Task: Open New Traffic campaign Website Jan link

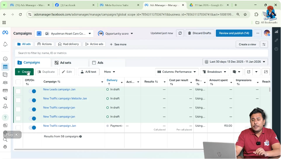Action: pos(65,98)
